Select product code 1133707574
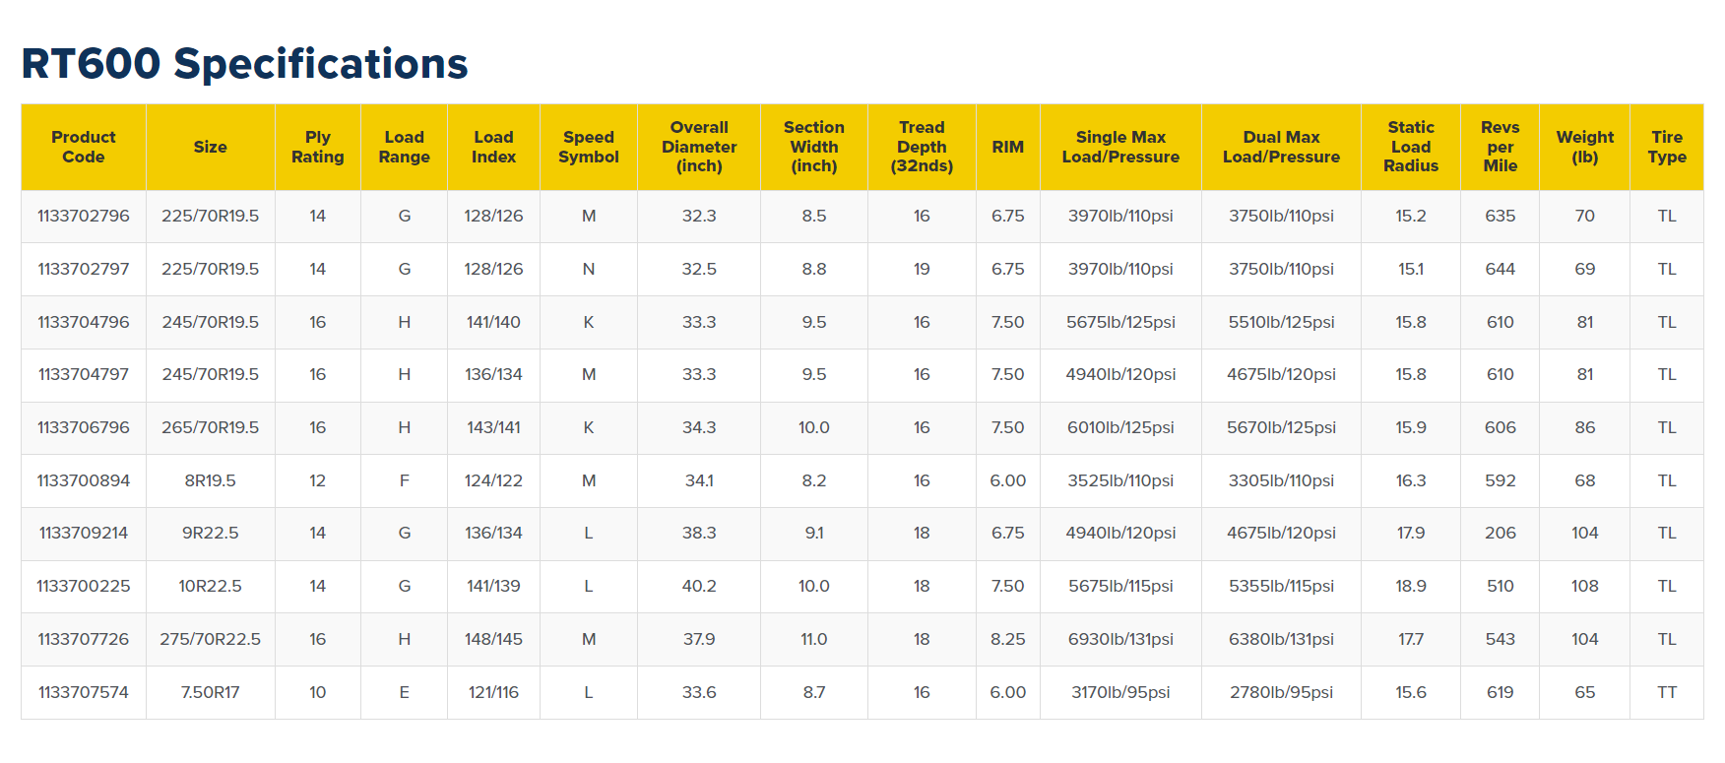1725x763 pixels. tap(84, 692)
